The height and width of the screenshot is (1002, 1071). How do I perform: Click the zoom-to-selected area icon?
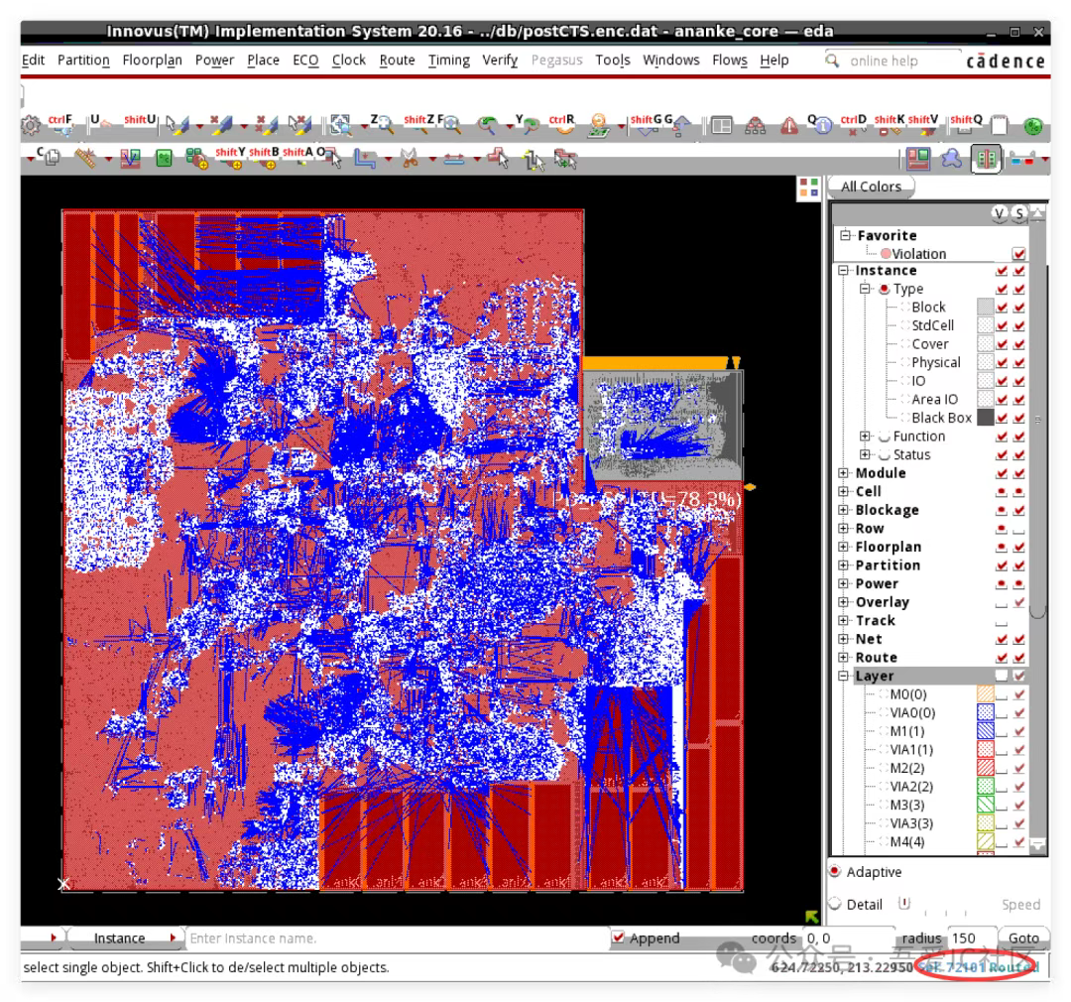click(340, 125)
